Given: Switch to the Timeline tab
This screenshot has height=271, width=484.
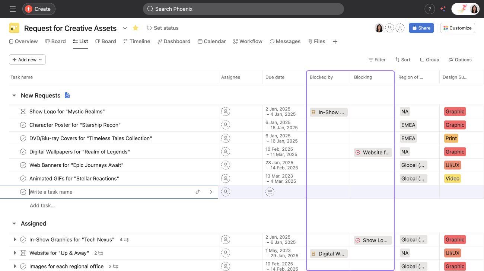Looking at the screenshot, I should [137, 41].
